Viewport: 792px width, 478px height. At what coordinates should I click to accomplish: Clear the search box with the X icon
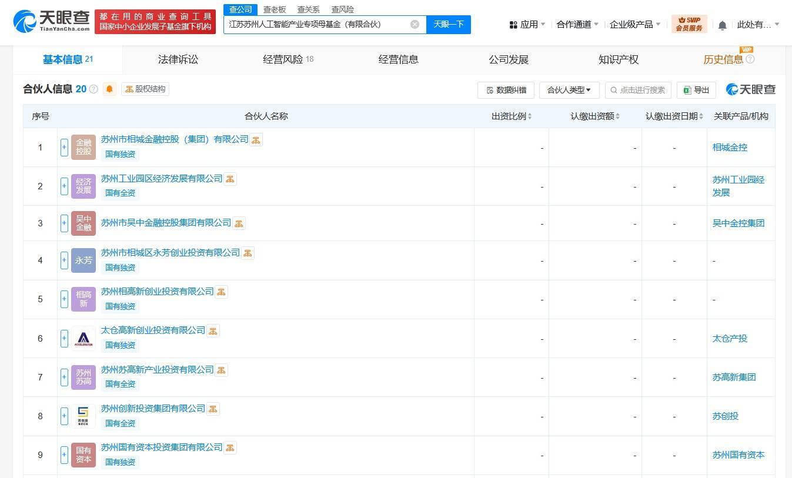point(415,24)
